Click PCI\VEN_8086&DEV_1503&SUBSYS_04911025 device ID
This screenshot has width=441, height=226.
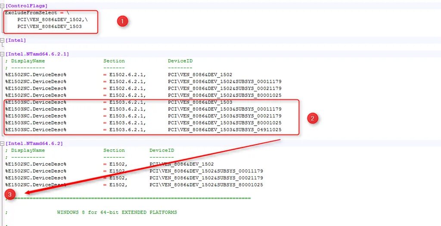pos(225,130)
